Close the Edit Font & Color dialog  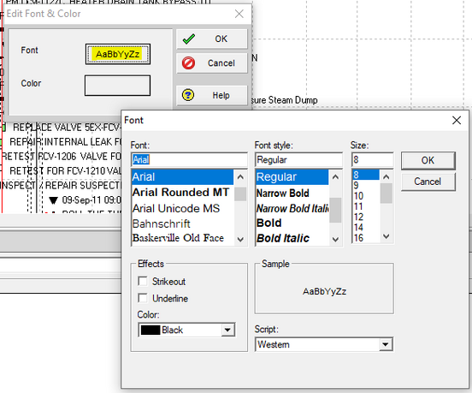(x=239, y=14)
